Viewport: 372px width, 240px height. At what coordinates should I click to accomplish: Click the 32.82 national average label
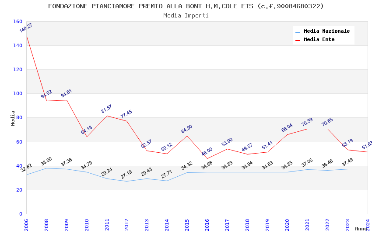[x=26, y=168]
